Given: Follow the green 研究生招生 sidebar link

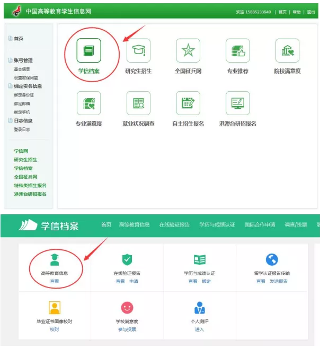Looking at the screenshot, I should tap(26, 160).
